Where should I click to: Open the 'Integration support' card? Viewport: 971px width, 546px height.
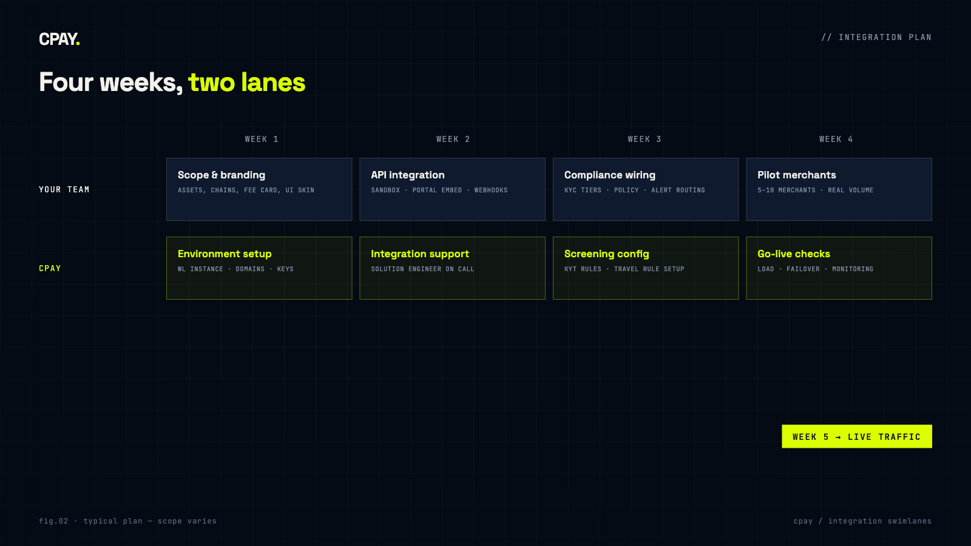click(x=453, y=268)
